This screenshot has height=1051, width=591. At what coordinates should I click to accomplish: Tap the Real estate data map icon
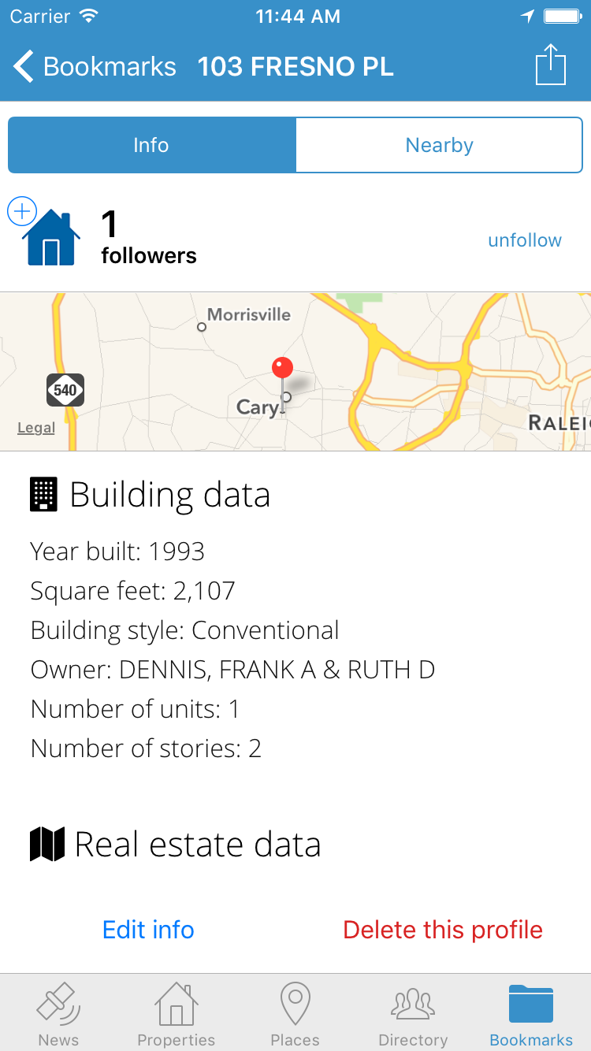[x=46, y=845]
